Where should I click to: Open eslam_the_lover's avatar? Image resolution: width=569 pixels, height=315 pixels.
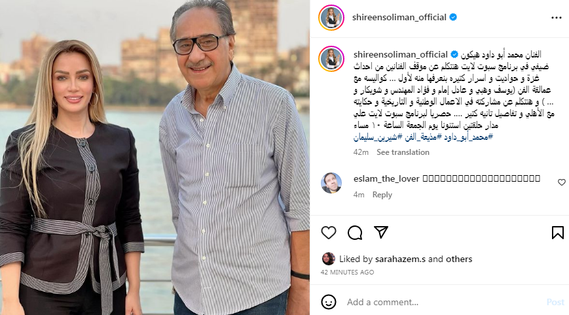[331, 183]
